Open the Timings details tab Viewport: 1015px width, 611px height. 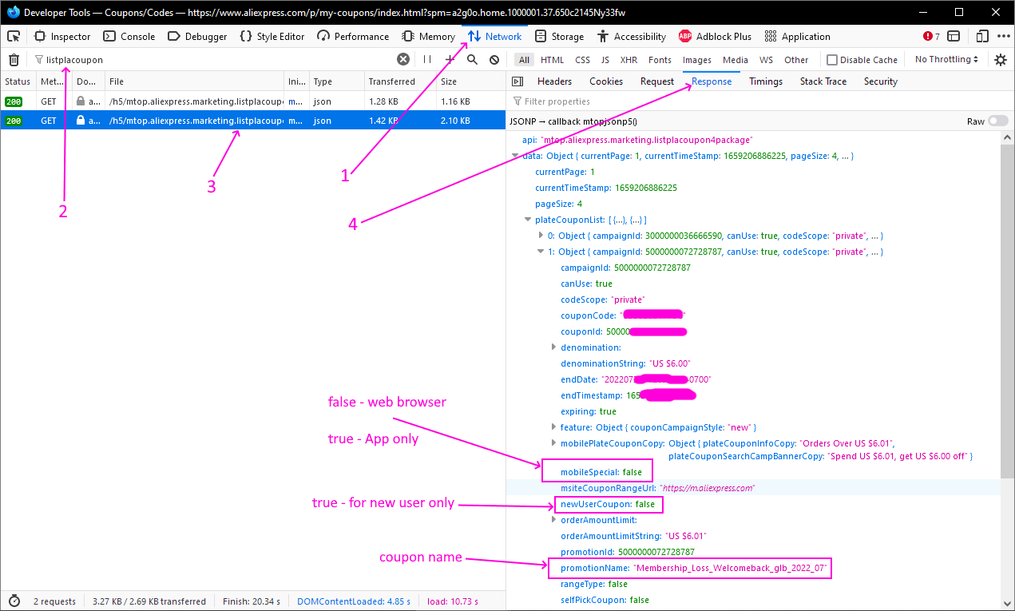click(x=766, y=81)
